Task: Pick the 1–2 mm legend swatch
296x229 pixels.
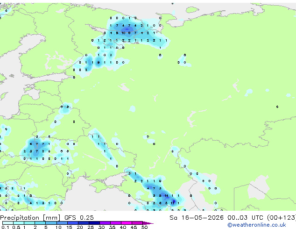Action: click(29, 223)
